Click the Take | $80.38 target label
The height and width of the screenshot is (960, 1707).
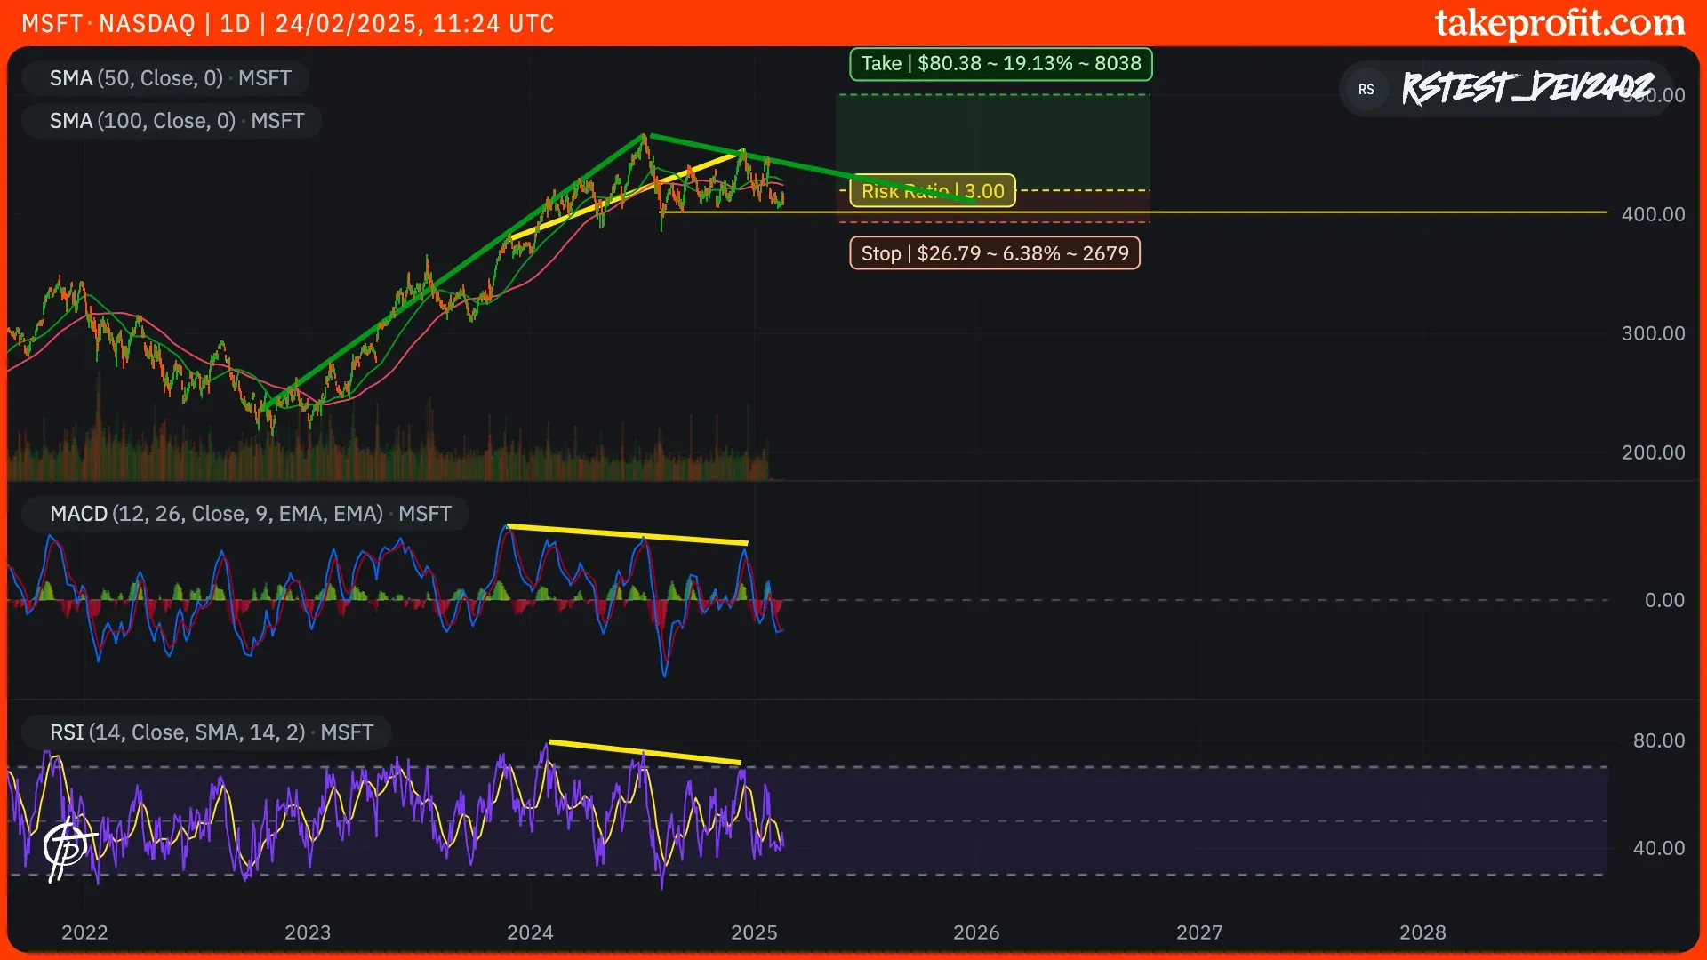coord(999,63)
